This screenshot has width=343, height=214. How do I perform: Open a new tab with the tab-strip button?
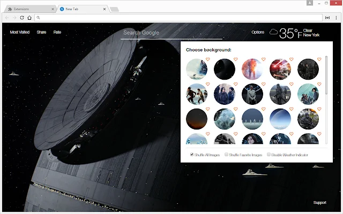click(x=114, y=9)
